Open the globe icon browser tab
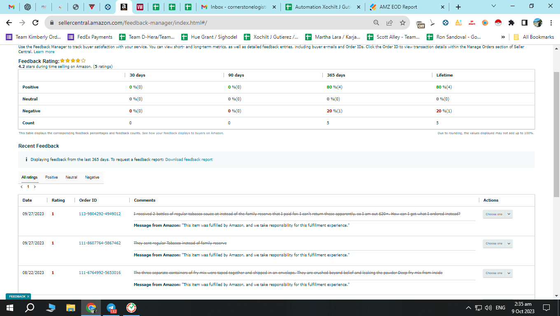This screenshot has height=316, width=560. click(75, 7)
